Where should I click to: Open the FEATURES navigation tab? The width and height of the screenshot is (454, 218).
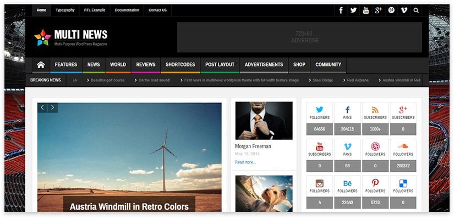[66, 64]
